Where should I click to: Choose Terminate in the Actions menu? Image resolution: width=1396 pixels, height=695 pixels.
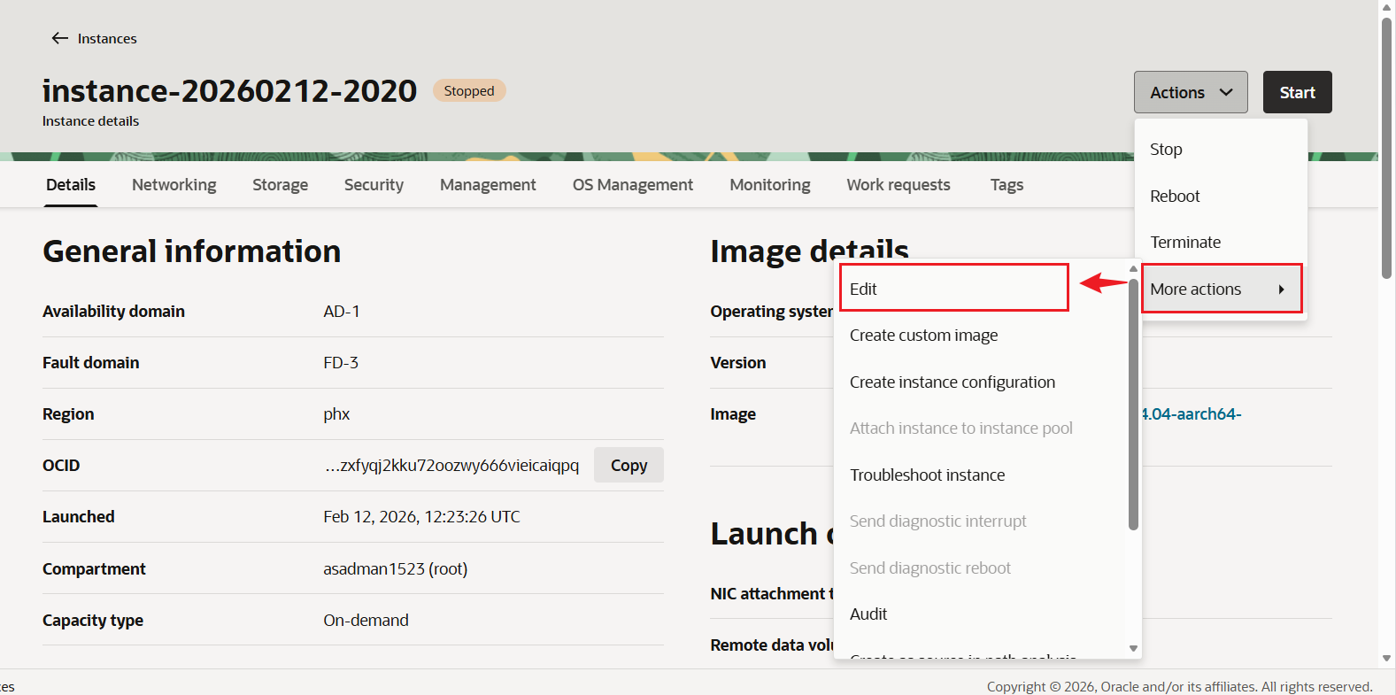pyautogui.click(x=1221, y=243)
